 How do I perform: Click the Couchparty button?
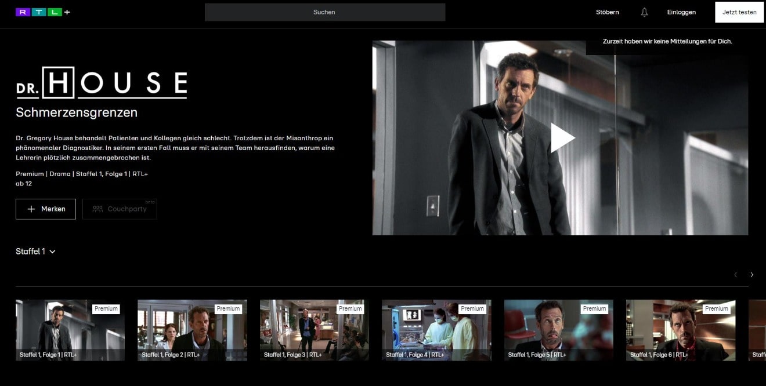[x=120, y=209]
